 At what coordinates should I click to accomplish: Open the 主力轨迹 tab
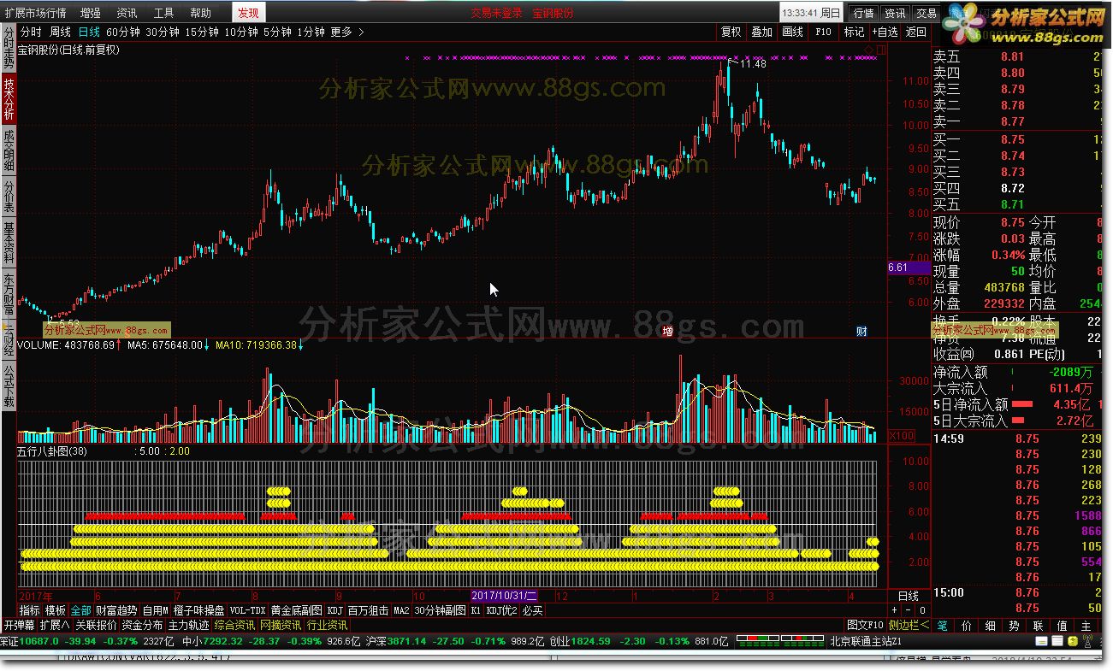[x=188, y=625]
